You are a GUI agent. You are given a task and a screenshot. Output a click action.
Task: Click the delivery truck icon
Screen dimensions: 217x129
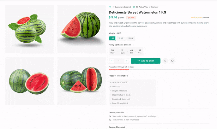coord(110,116)
